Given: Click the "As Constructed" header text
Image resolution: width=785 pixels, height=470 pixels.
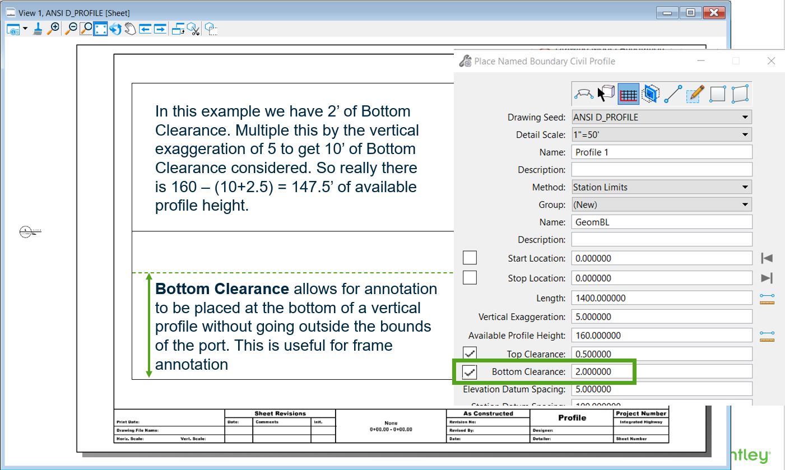Looking at the screenshot, I should coord(488,413).
